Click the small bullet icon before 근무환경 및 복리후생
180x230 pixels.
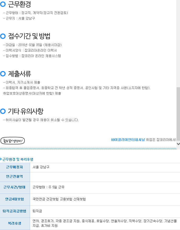[1, 159]
